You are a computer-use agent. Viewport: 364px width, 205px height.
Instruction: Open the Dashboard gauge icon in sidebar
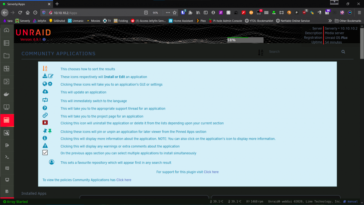tap(7, 30)
